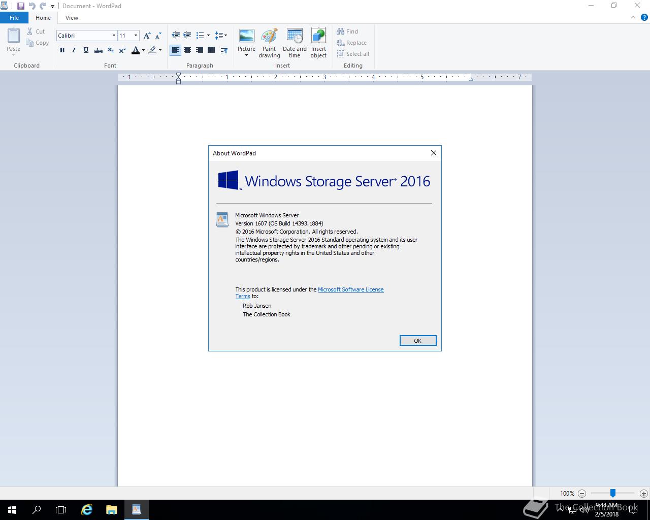This screenshot has height=520, width=650.
Task: Click the Grow font icon
Action: pos(147,36)
